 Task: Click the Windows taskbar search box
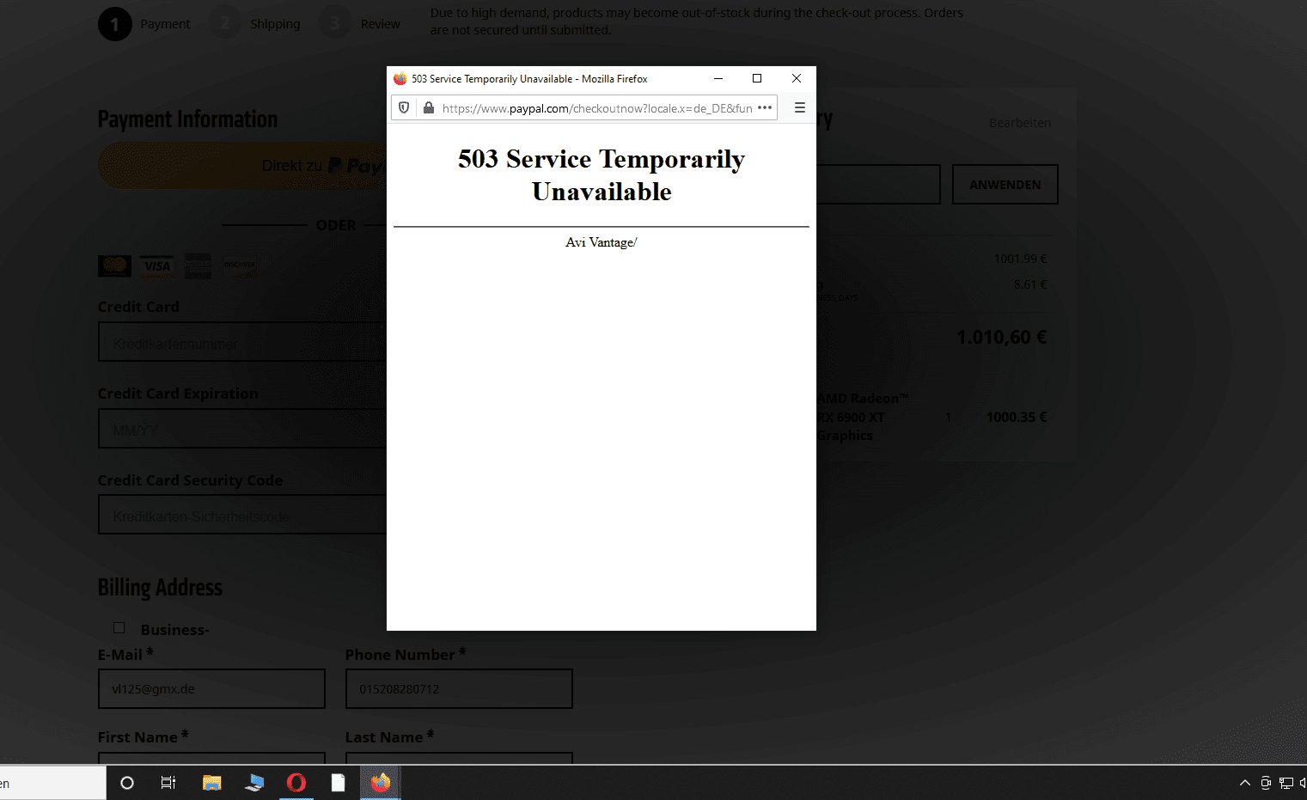tap(52, 783)
